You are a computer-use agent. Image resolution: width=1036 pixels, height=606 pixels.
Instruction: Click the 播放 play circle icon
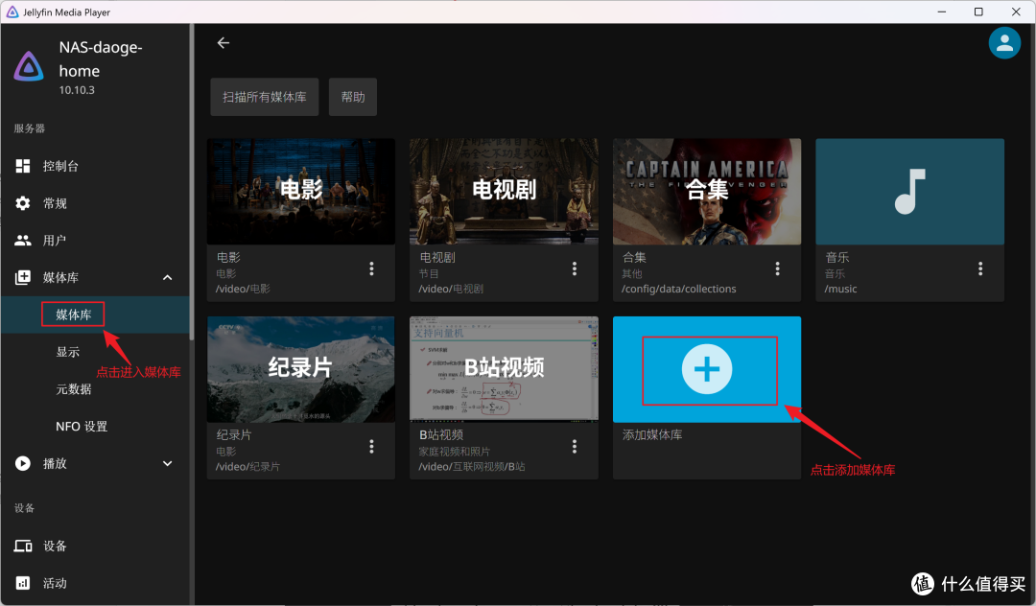point(23,463)
